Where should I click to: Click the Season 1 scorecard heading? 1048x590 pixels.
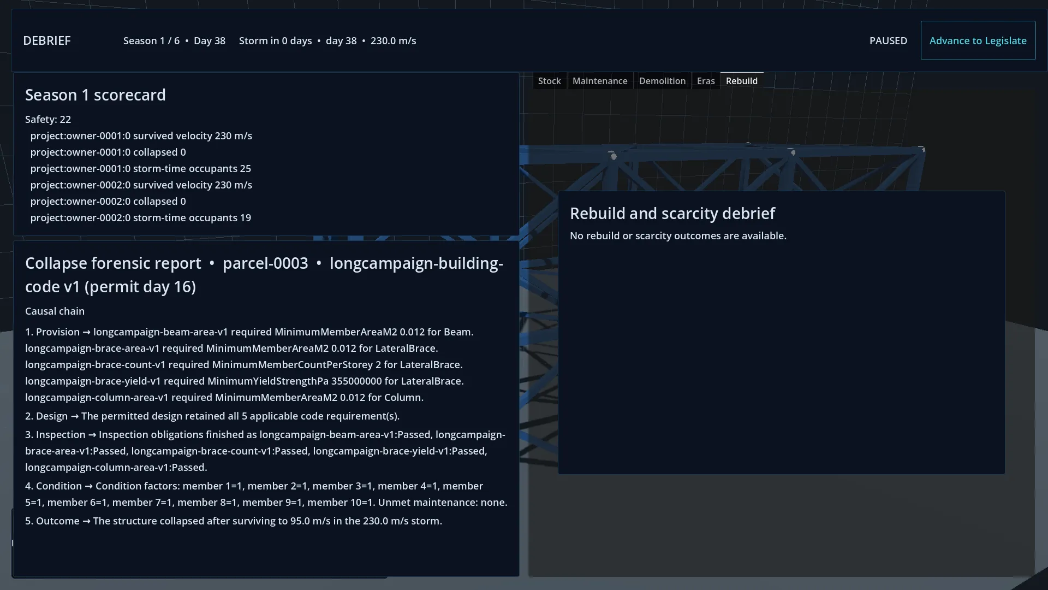coord(96,95)
